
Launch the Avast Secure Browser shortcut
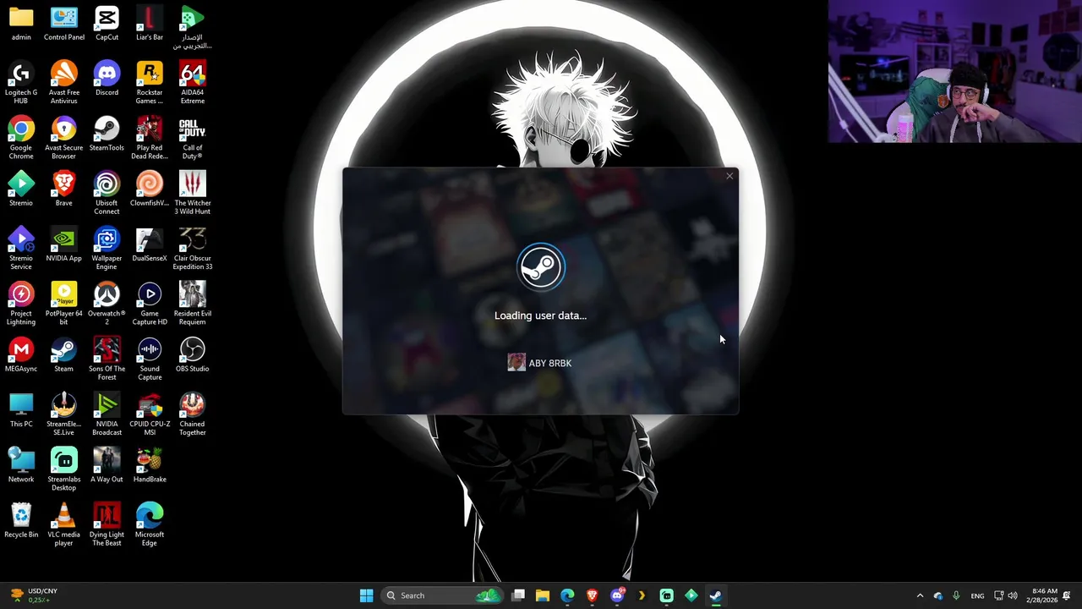coord(64,138)
